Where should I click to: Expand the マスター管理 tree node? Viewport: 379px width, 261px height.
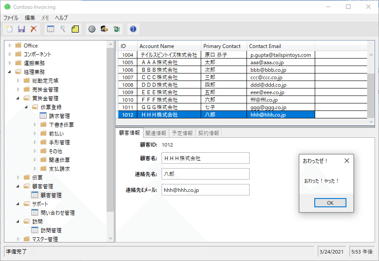pyautogui.click(x=18, y=239)
